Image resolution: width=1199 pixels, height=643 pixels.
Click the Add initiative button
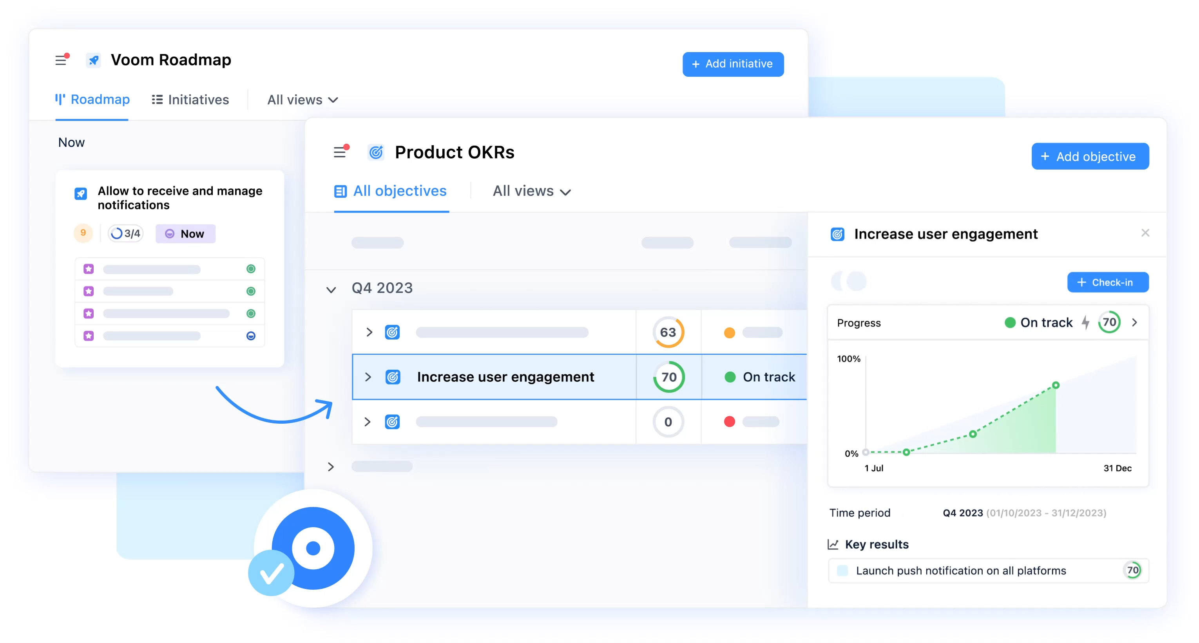pyautogui.click(x=733, y=64)
